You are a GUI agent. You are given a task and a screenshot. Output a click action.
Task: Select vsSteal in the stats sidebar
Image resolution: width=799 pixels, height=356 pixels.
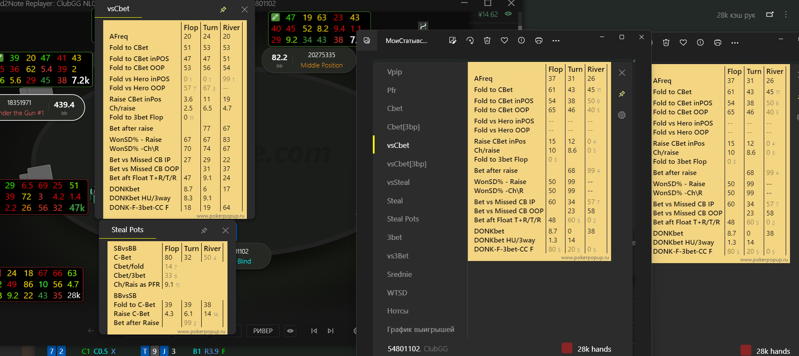(398, 182)
